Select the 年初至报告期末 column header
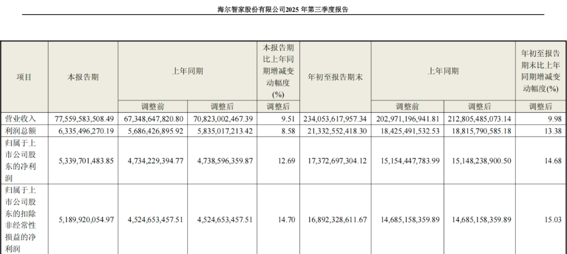This screenshot has height=254, width=567. point(335,77)
